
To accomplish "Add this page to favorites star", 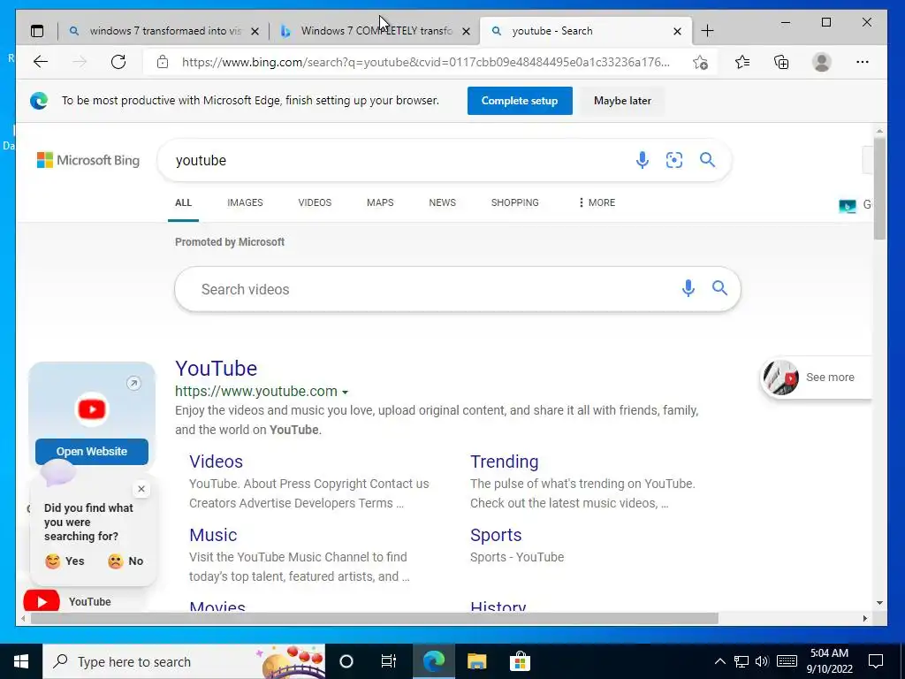I will click(x=700, y=62).
